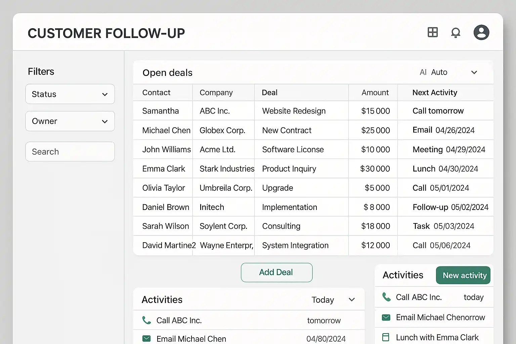
Task: Click envelope icon beside Email Michael Chenorrow
Action: click(386, 317)
